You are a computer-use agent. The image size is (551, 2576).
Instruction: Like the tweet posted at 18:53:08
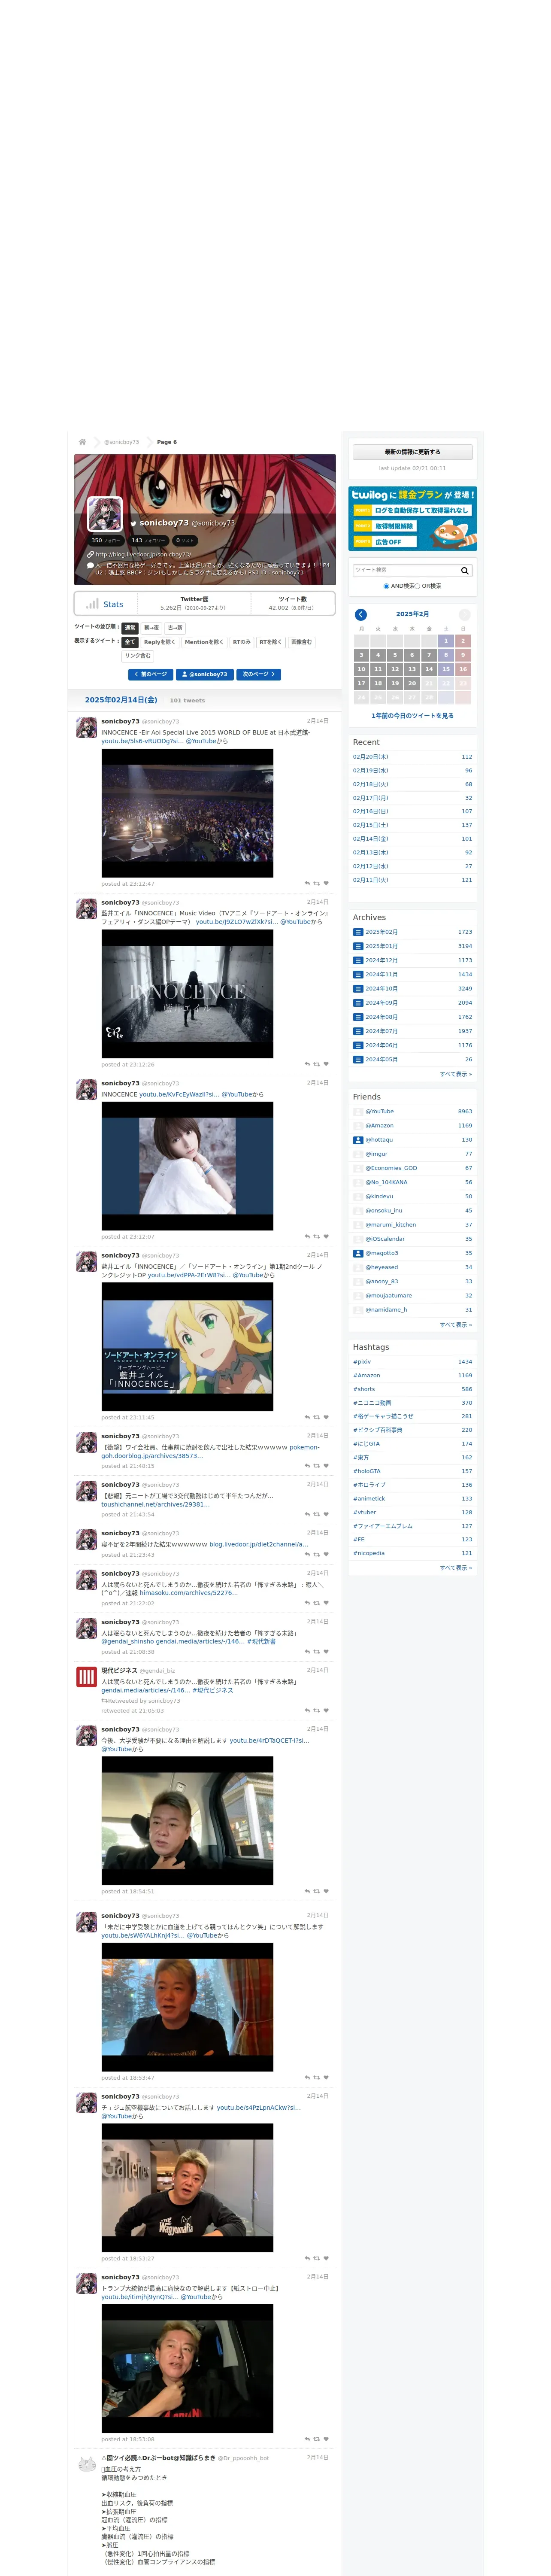click(326, 2439)
